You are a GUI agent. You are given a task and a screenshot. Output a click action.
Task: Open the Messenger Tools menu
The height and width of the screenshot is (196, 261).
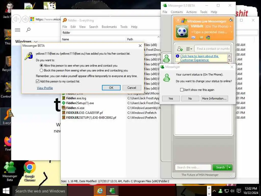pos(204,12)
